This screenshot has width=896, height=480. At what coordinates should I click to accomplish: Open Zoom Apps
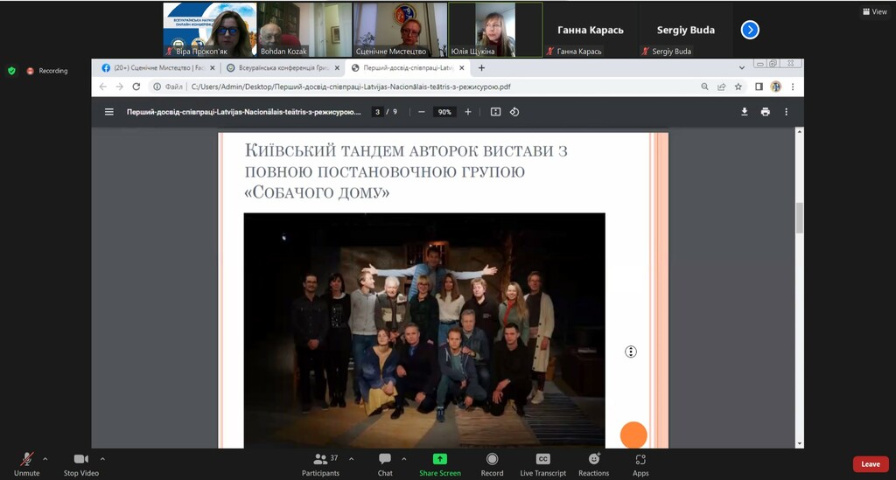[640, 460]
